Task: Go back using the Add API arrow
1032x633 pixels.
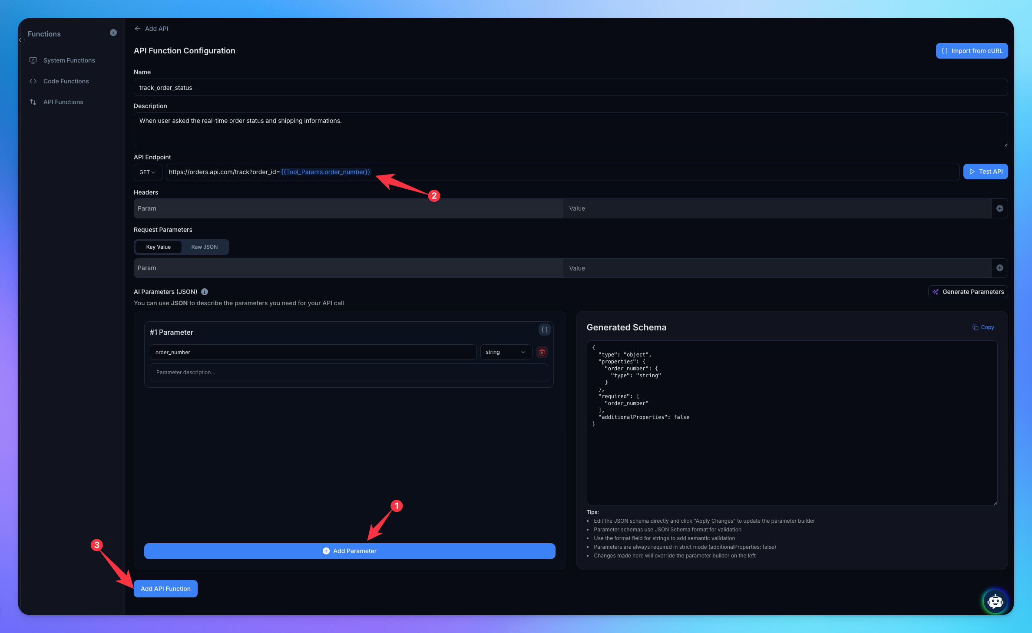Action: (x=137, y=29)
